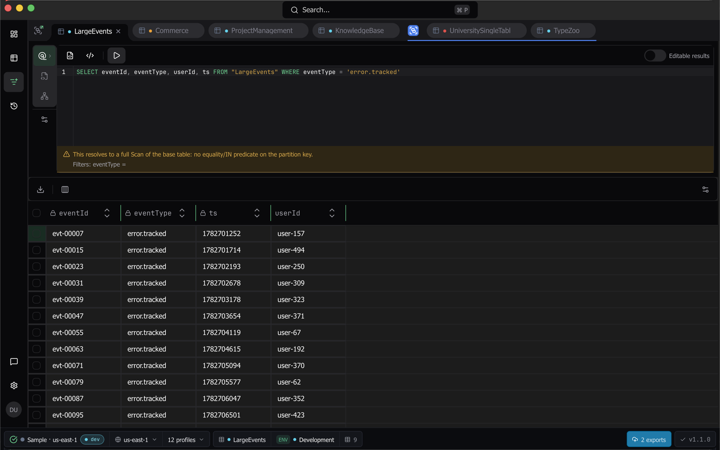Open the v1.1.0 version dropdown
Screen dimensions: 720x450
point(695,439)
